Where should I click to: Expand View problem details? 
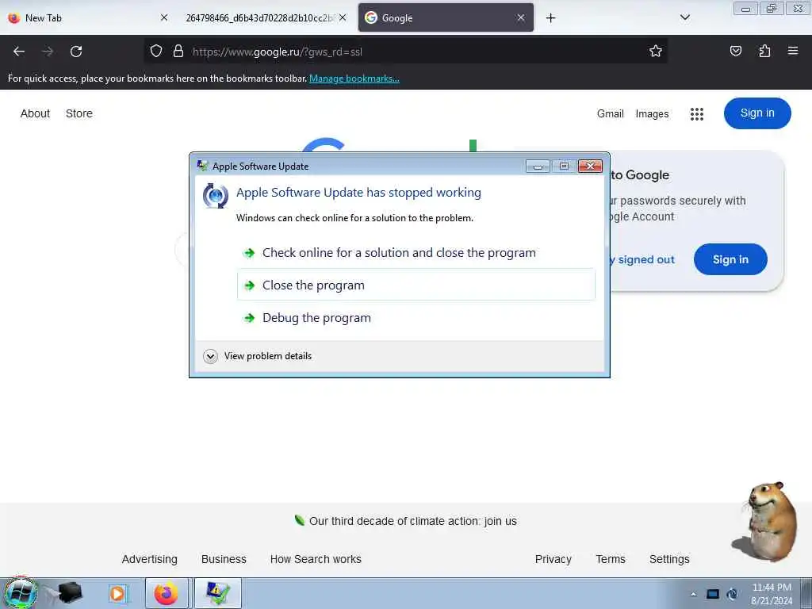coord(258,356)
